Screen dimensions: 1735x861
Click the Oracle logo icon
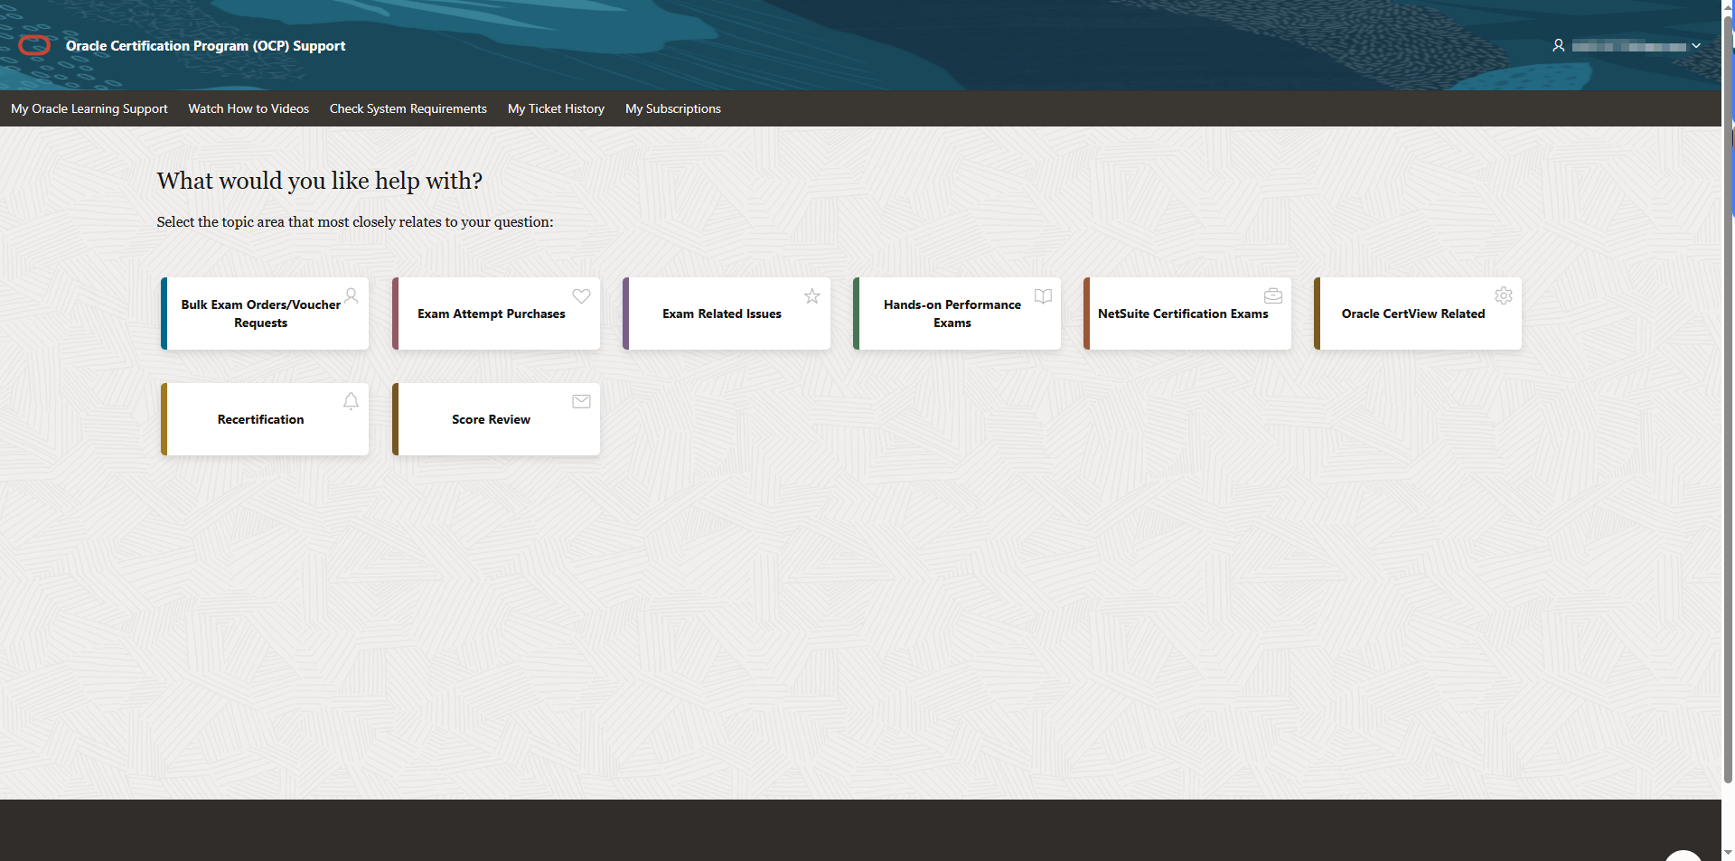click(x=34, y=45)
